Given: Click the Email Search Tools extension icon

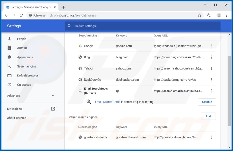Looking at the screenshot, I should 89,102.
